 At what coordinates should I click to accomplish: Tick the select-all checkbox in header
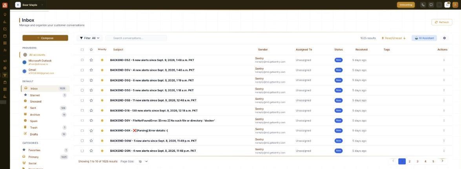pyautogui.click(x=82, y=50)
